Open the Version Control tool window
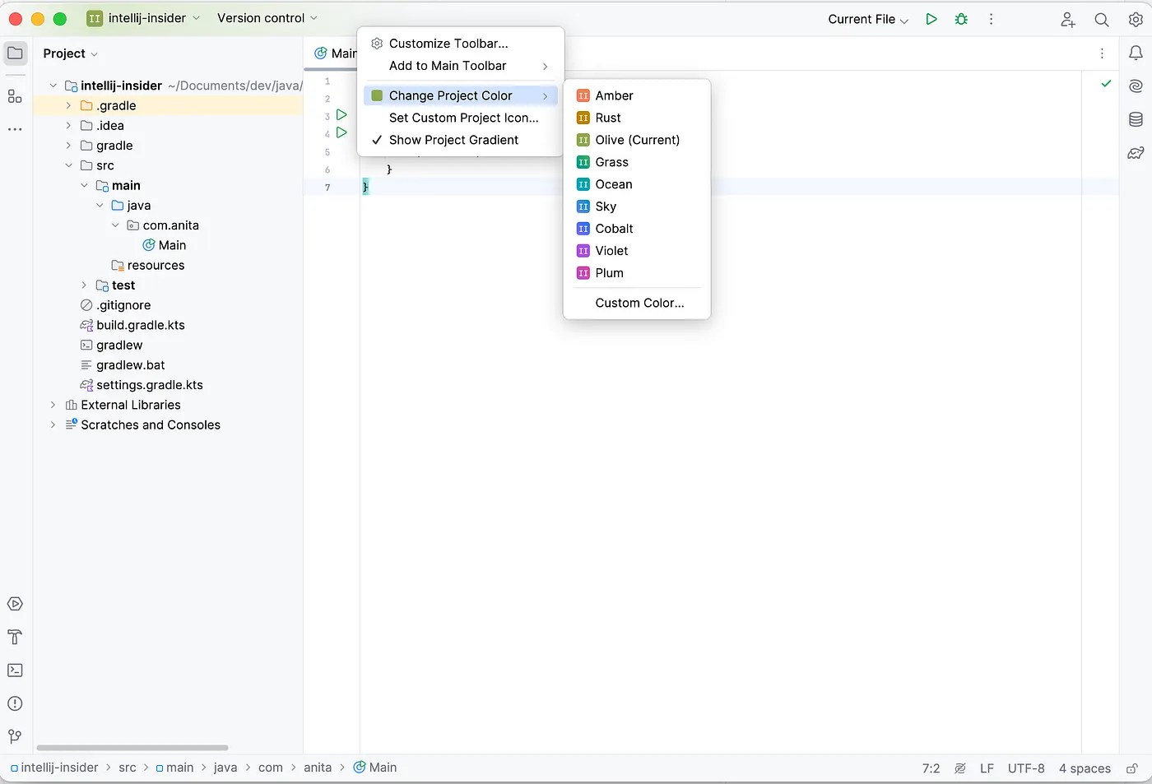Screen dimensions: 1152x784 pyautogui.click(x=15, y=736)
